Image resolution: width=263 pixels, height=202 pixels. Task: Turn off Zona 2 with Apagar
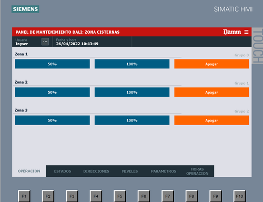pos(211,92)
